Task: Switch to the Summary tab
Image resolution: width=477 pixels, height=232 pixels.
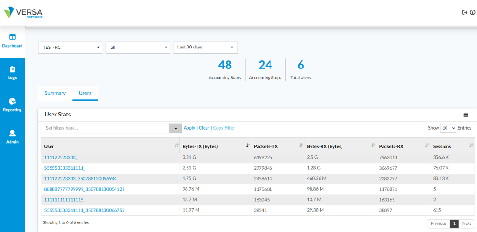Action: pyautogui.click(x=55, y=93)
